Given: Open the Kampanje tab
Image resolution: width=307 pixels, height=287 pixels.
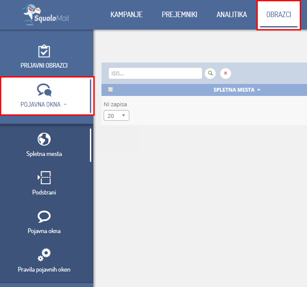Looking at the screenshot, I should tap(126, 15).
